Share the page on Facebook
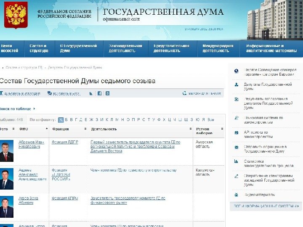The width and height of the screenshot is (303, 227). [x=99, y=93]
